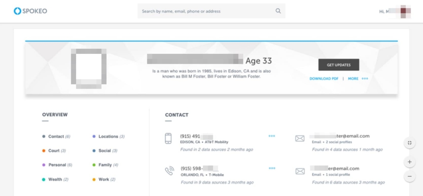Open the blurred user avatar menu
This screenshot has width=423, height=196.
[x=404, y=11]
